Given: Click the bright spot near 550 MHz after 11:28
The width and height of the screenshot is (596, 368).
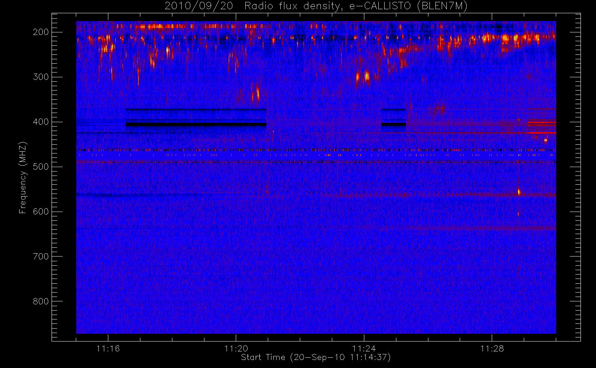Looking at the screenshot, I should coord(519,192).
